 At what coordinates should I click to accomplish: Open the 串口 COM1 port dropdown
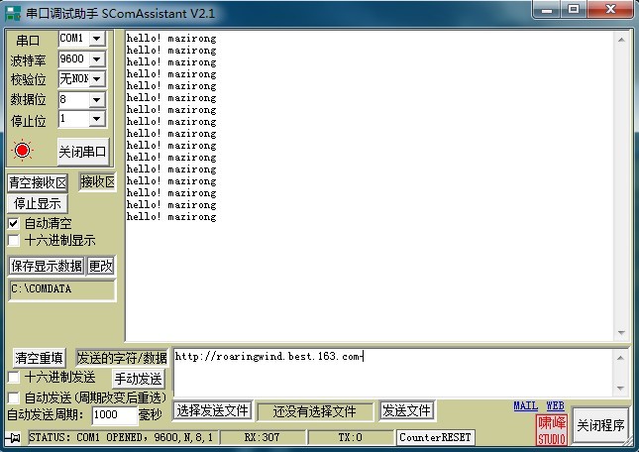(x=96, y=39)
